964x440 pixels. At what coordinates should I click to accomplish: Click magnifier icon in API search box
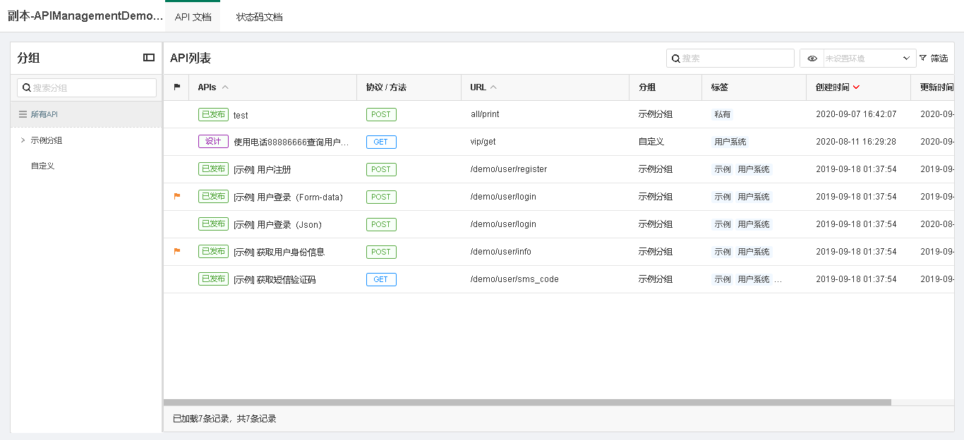(675, 59)
